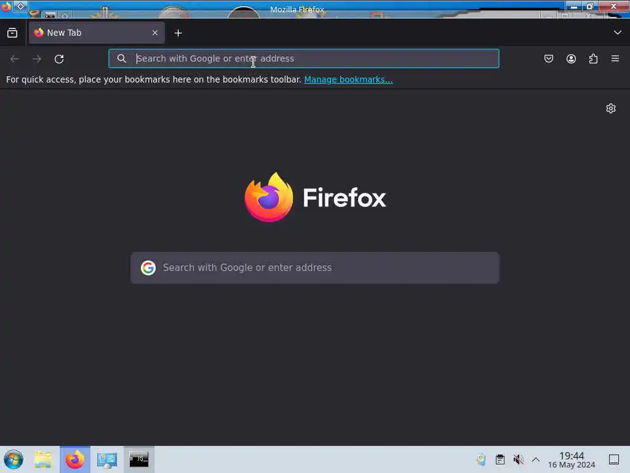This screenshot has width=630, height=473.
Task: Personalize new tab with gear icon
Action: click(611, 108)
